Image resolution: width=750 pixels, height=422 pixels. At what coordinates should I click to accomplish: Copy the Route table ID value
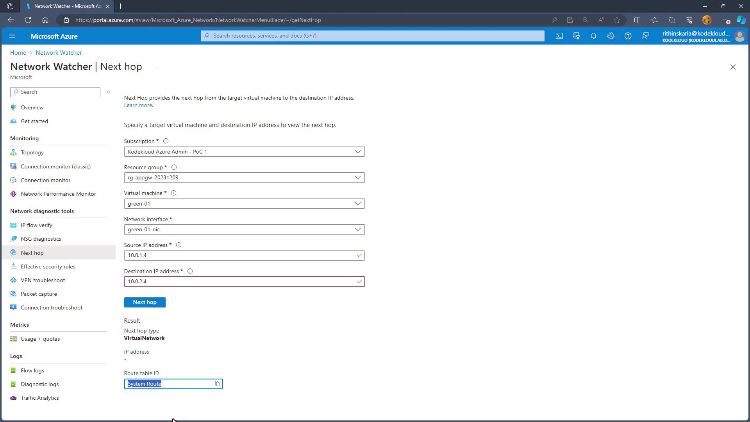pos(218,384)
